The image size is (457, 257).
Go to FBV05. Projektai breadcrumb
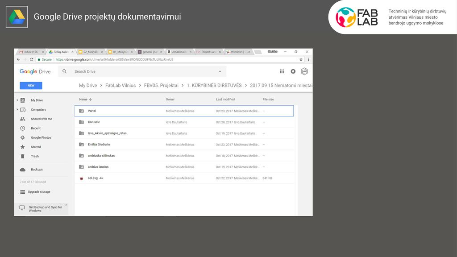pos(161,85)
